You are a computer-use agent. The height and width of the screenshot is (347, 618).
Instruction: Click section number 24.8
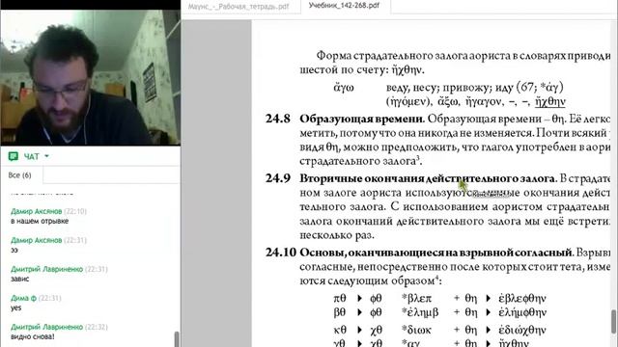point(277,119)
